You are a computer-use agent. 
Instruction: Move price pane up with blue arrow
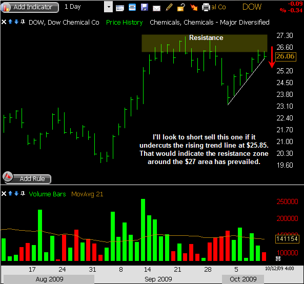pos(10,22)
